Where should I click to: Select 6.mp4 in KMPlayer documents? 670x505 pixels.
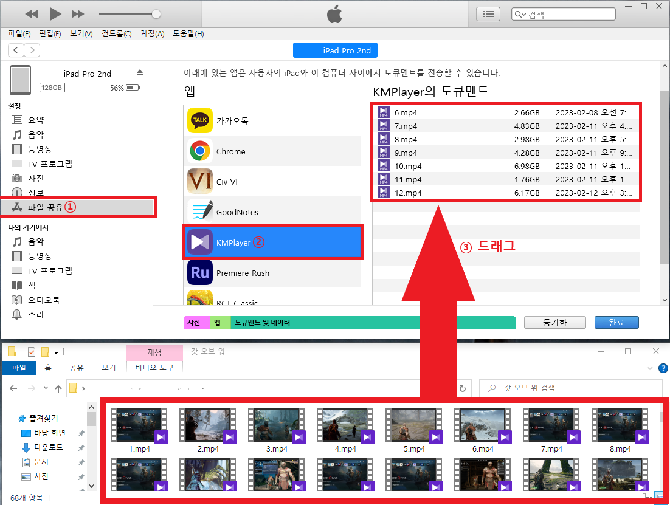tap(506, 112)
